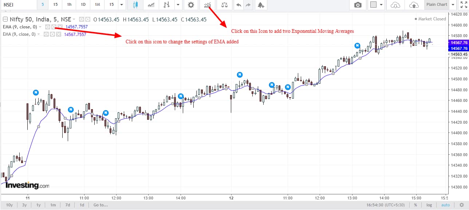Open the first EMA legend dropdown arrow
Image resolution: width=469 pixels, height=210 pixels.
tap(40, 27)
